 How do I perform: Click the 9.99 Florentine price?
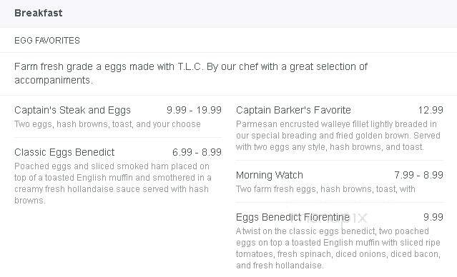[433, 217]
